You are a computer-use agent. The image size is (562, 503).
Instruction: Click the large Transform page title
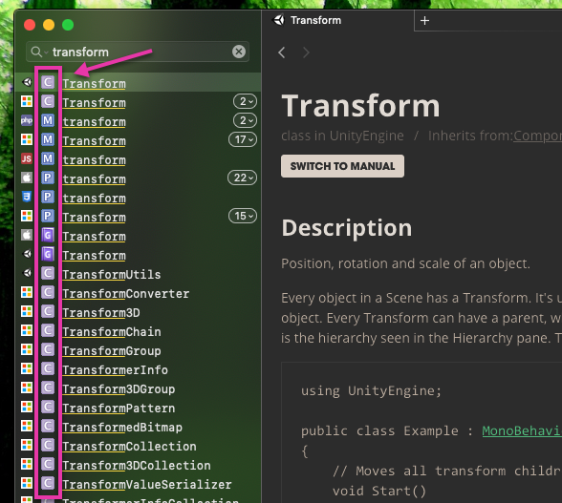360,106
